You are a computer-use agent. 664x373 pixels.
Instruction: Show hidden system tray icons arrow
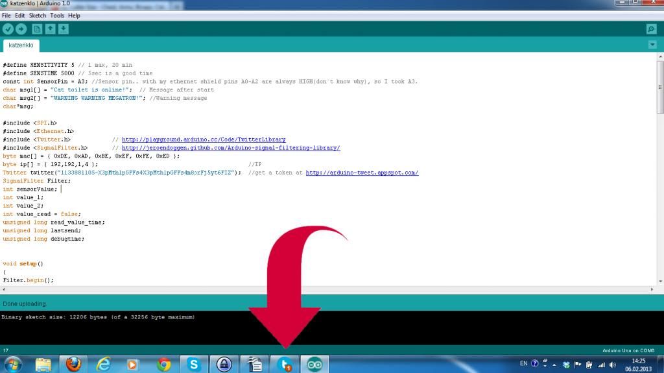[554, 365]
